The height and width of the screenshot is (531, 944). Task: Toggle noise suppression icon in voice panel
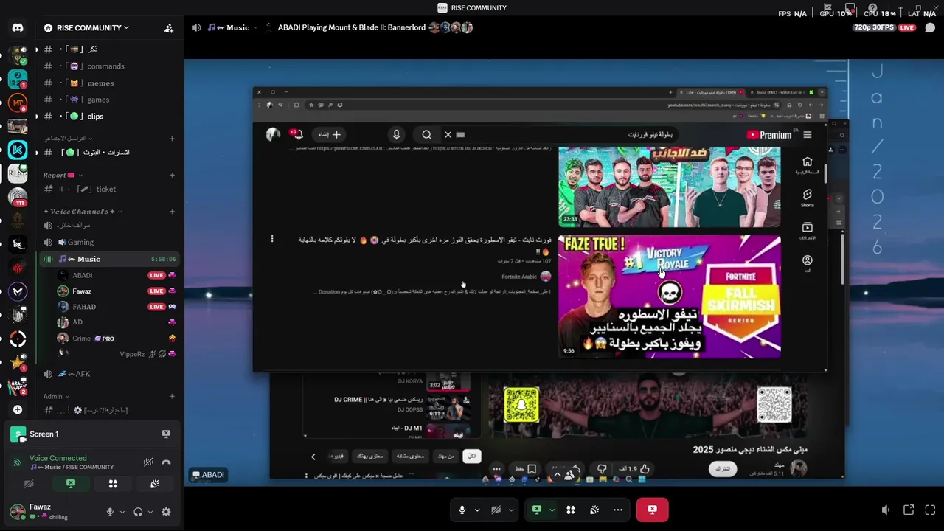[x=148, y=462]
